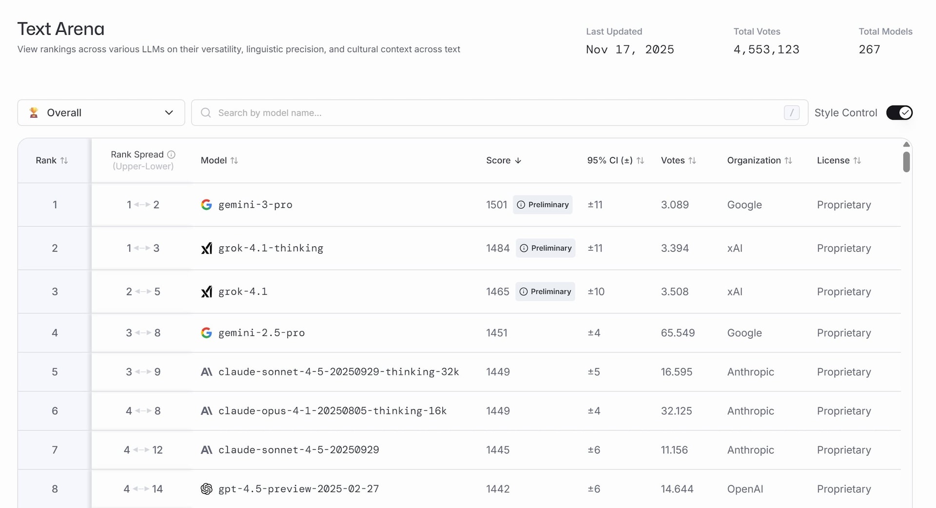Click the scroll-up arrow above the scrollbar
Screen dimensions: 936x508
point(906,144)
